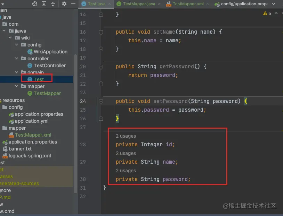This screenshot has height=216, width=283.
Task: Click the Collapse All icon in project toolbar
Action: (53, 4)
